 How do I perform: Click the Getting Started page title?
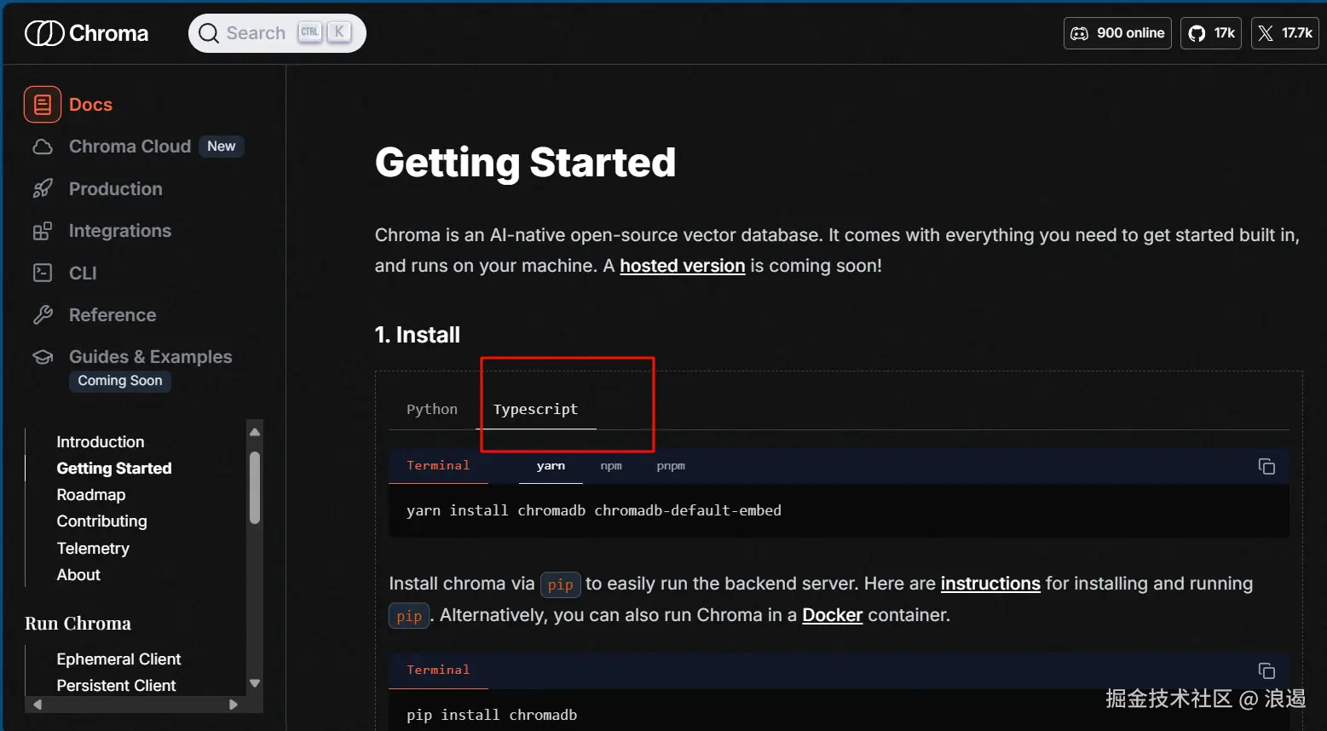(x=525, y=163)
